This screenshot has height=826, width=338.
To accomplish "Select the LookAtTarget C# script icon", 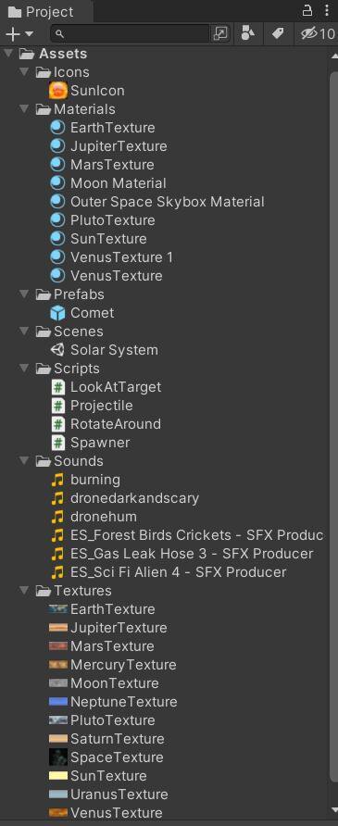I will (58, 387).
